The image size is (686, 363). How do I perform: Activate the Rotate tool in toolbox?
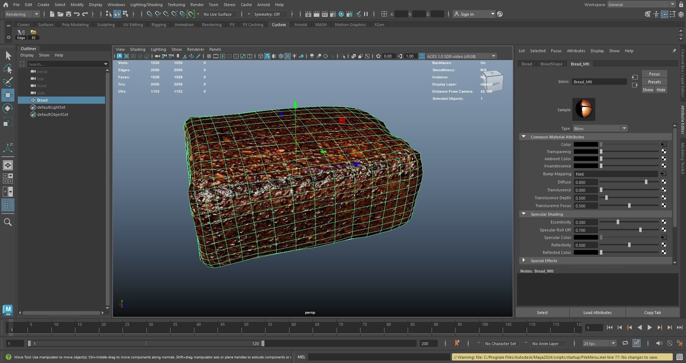tap(8, 108)
